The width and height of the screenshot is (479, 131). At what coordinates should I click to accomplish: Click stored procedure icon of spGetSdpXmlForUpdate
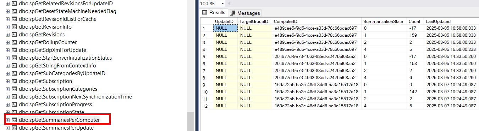(x=15, y=50)
